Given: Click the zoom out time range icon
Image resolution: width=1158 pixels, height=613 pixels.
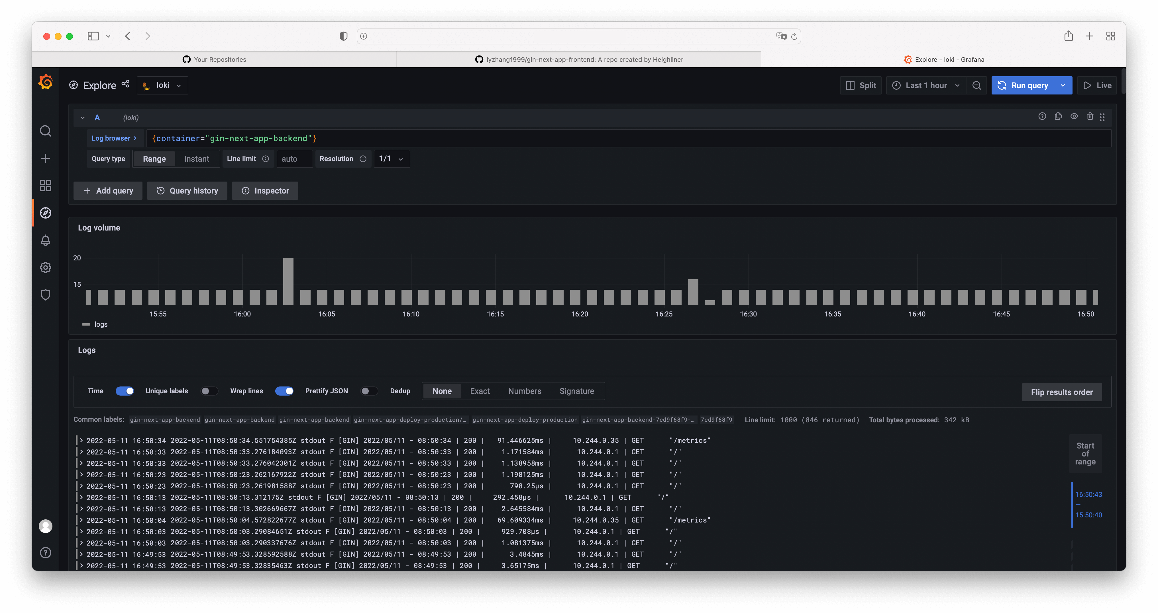Looking at the screenshot, I should 976,85.
